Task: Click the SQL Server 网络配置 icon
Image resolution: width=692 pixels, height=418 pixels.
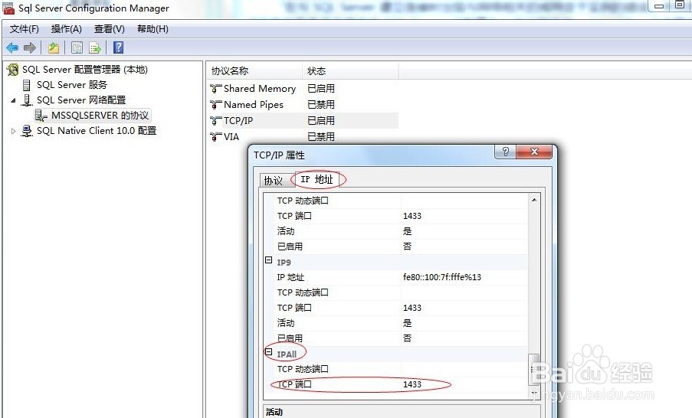Action: click(27, 100)
